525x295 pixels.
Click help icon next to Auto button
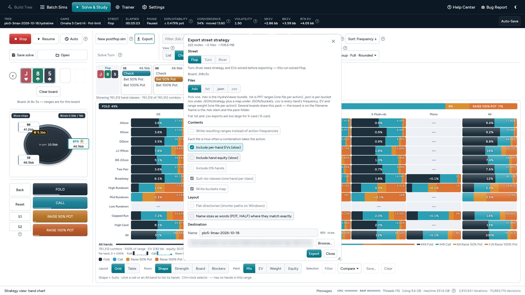coord(86,39)
